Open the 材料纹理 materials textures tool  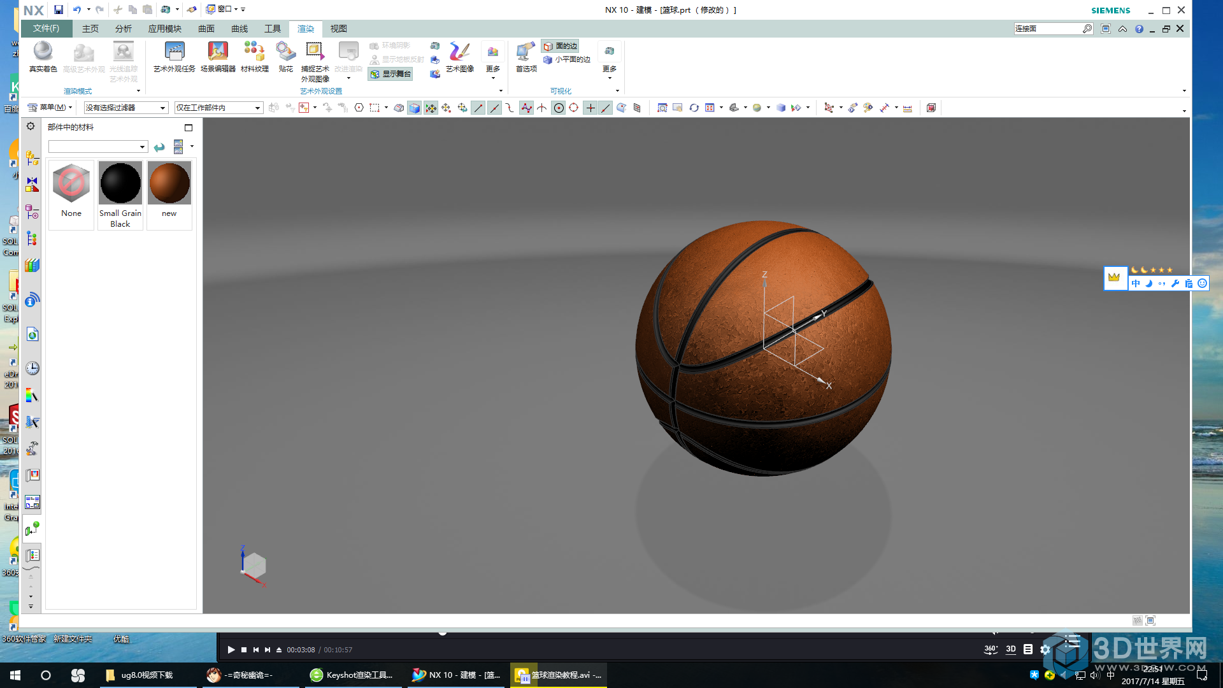tap(254, 57)
